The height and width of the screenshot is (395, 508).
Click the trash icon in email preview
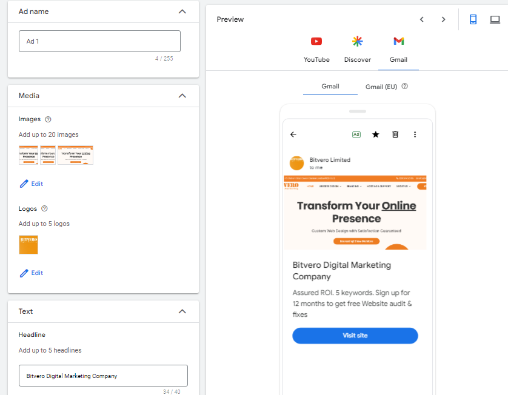coord(395,134)
